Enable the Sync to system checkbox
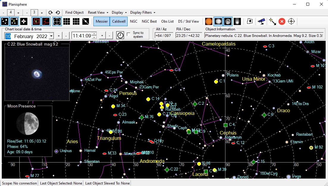This screenshot has width=328, height=186. (128, 34)
